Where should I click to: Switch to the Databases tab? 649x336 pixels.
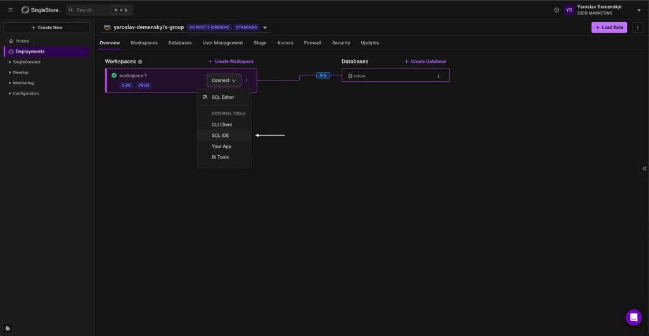180,42
